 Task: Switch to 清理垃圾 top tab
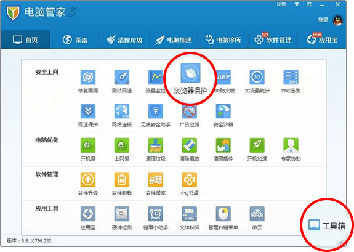click(x=124, y=39)
